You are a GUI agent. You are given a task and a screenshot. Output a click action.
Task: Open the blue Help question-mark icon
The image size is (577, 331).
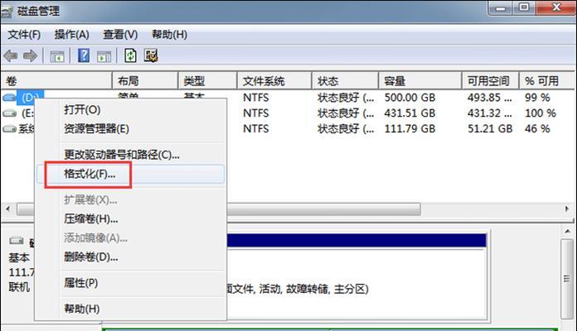click(84, 55)
